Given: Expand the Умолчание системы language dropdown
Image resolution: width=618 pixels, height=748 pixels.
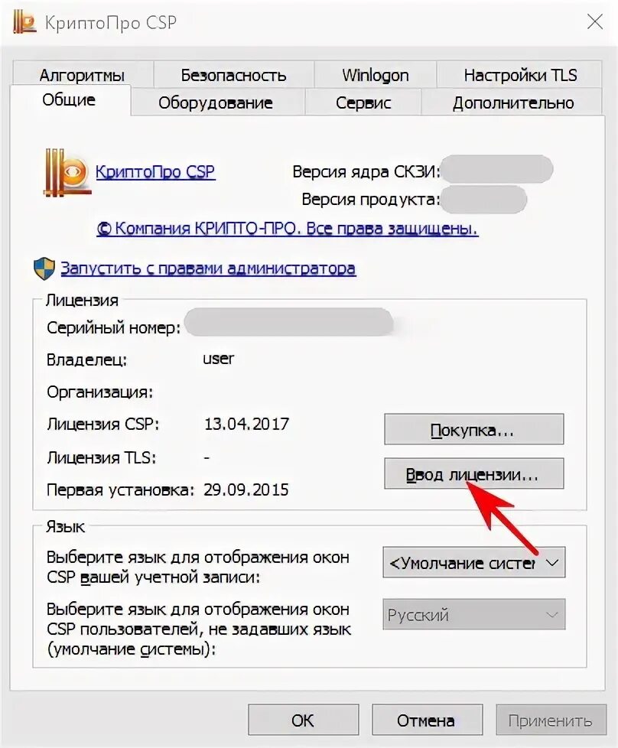Looking at the screenshot, I should pyautogui.click(x=474, y=563).
